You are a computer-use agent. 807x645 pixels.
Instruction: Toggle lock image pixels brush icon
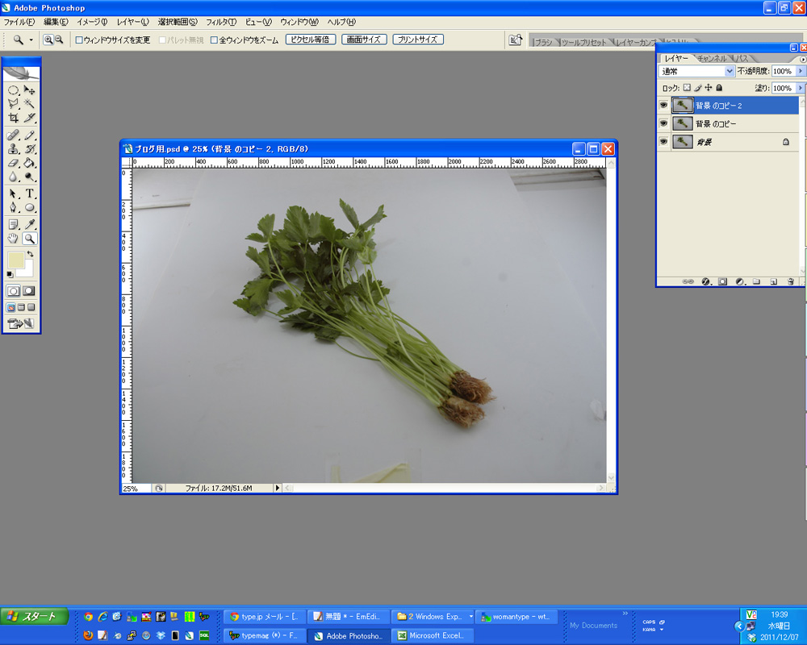[698, 88]
